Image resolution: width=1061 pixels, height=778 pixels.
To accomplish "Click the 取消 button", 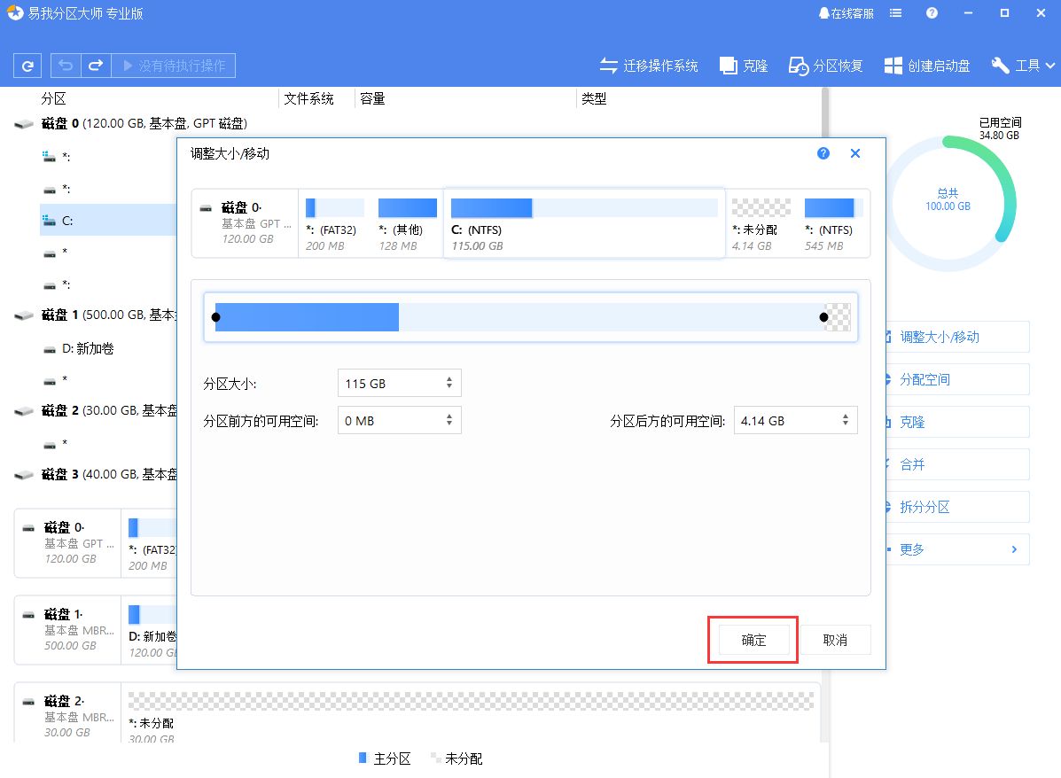I will coord(835,640).
